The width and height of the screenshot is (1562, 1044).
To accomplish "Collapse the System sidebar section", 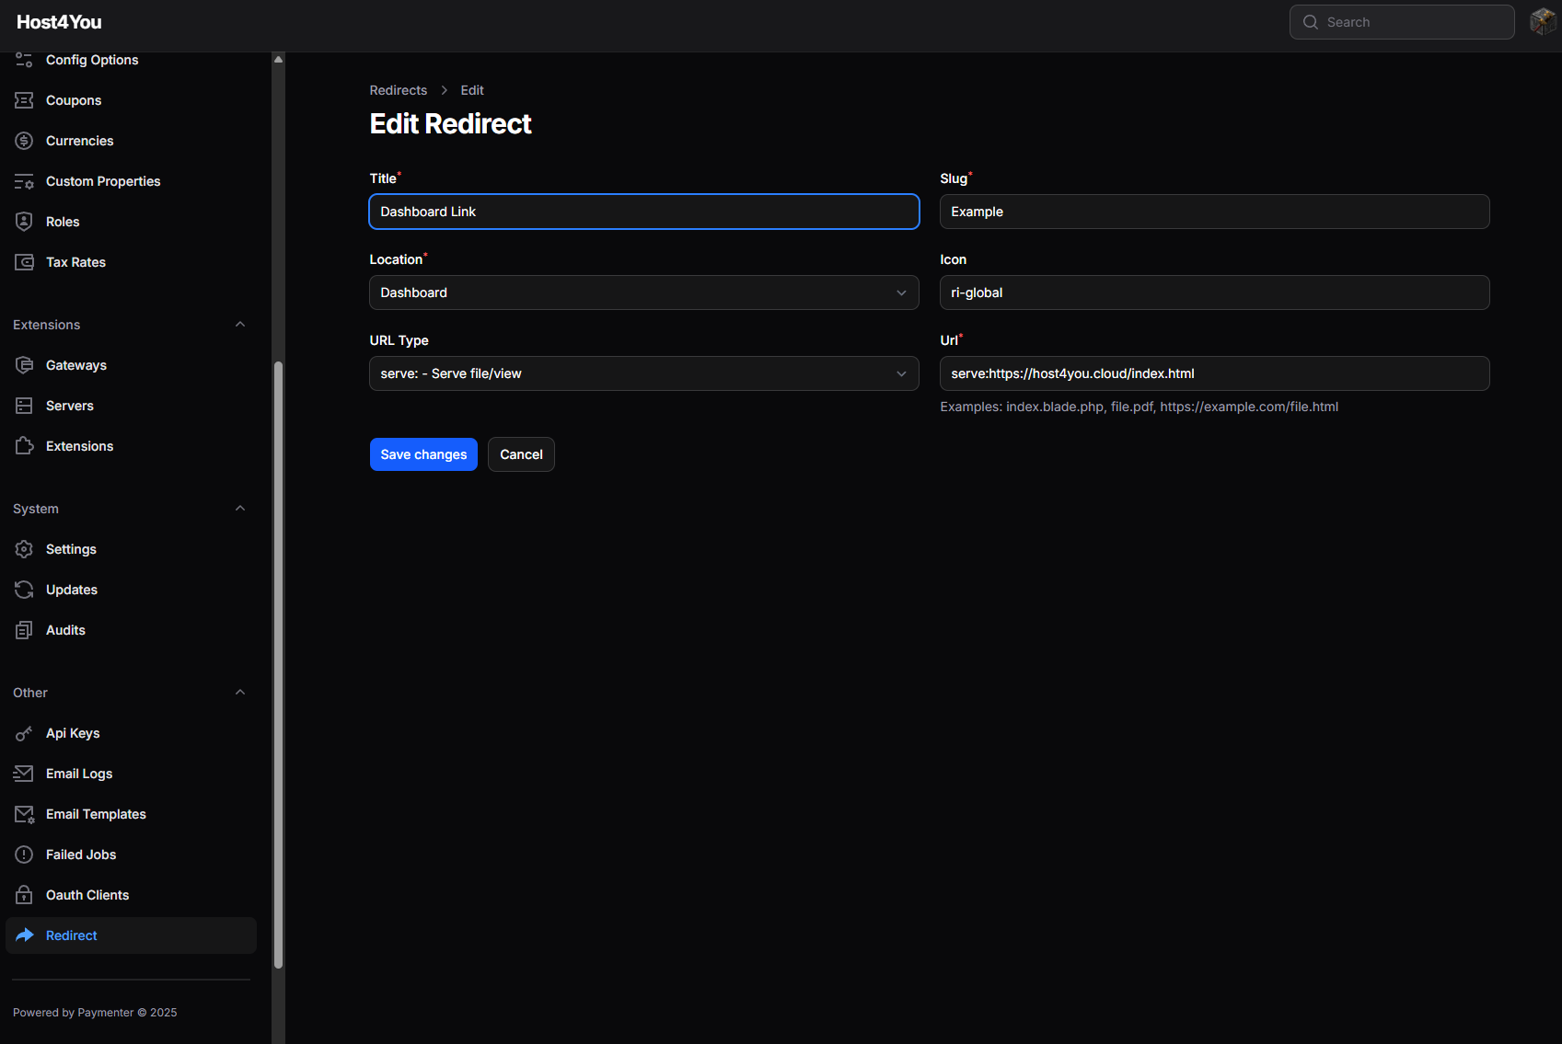I will pyautogui.click(x=240, y=509).
